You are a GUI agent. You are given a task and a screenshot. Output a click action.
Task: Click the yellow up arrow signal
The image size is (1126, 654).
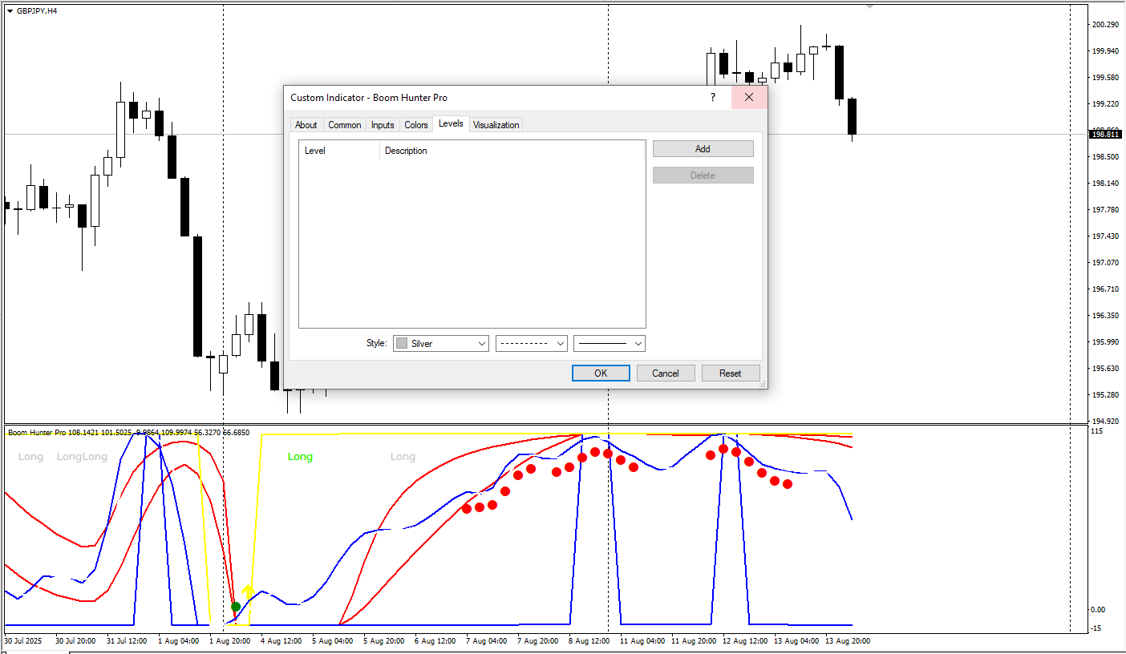tap(249, 591)
